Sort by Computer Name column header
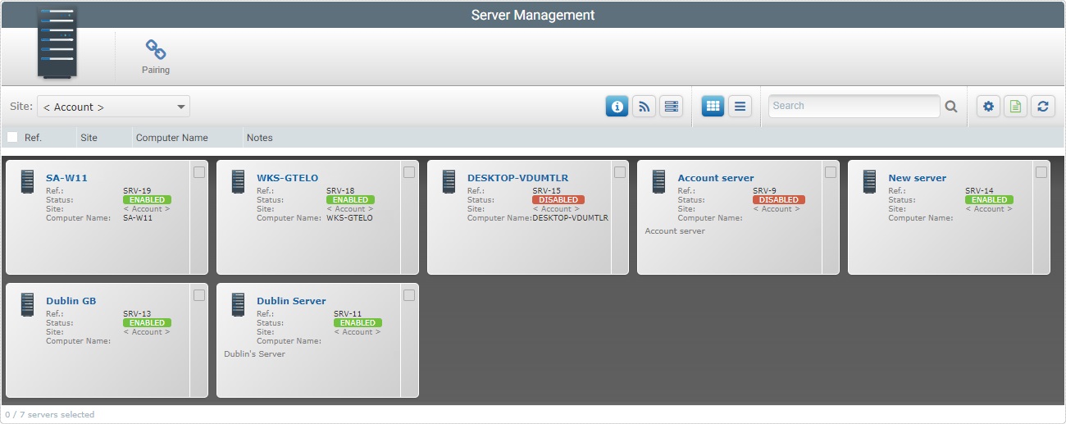 (171, 138)
